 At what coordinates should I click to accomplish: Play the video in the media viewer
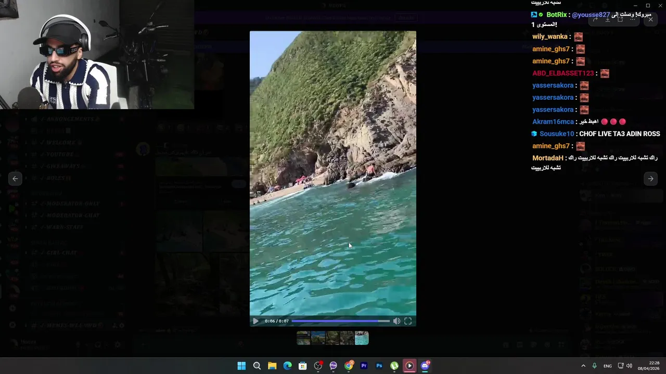255,321
